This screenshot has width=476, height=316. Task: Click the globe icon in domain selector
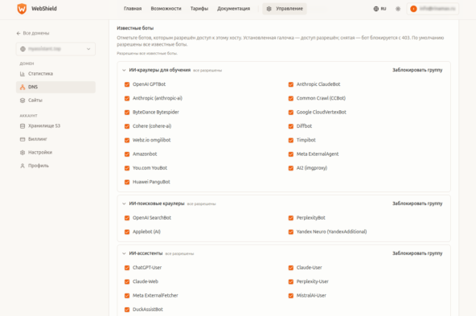click(x=23, y=49)
